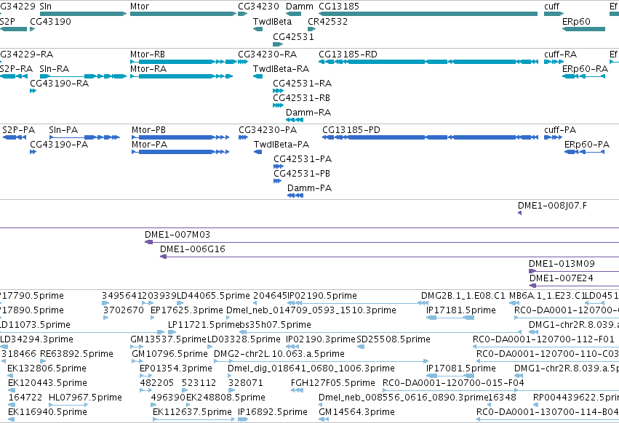Select the S2P gene label
The image size is (619, 423).
click(7, 21)
